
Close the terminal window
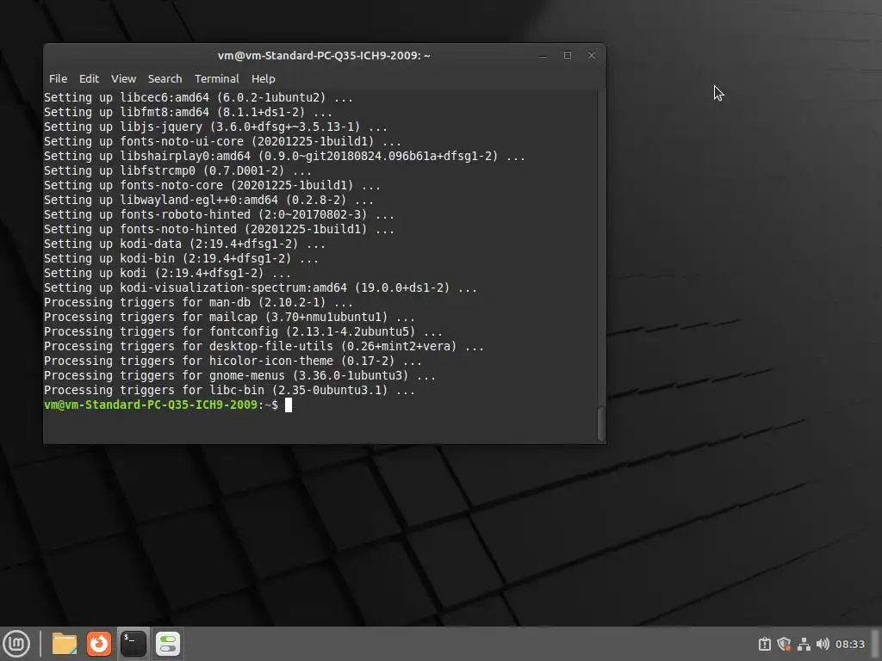(591, 55)
